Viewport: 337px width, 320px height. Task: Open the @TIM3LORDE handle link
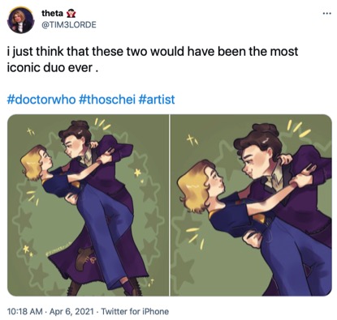(x=69, y=25)
